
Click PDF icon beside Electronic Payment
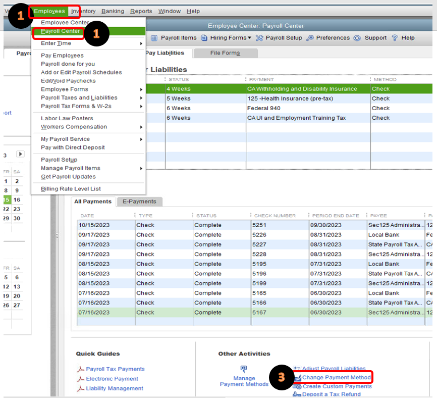point(81,379)
